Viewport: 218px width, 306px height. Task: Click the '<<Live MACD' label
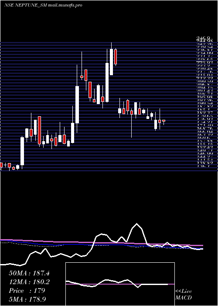184,295
